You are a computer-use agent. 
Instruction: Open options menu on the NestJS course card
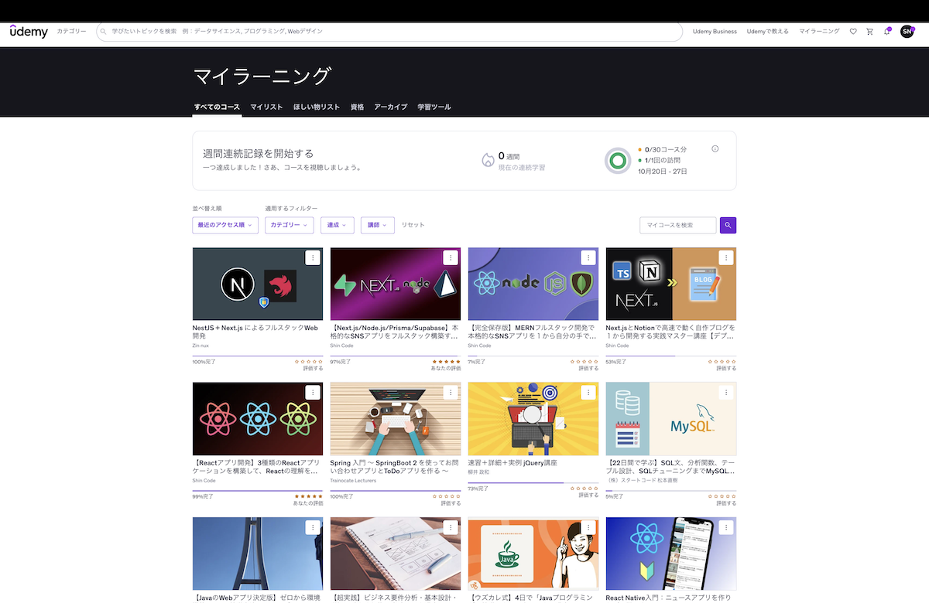click(312, 257)
